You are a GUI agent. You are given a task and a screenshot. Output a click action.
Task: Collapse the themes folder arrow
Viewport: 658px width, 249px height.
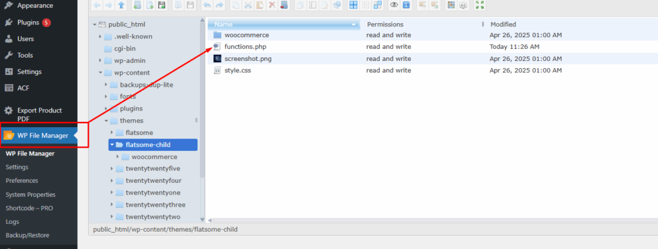(x=106, y=121)
